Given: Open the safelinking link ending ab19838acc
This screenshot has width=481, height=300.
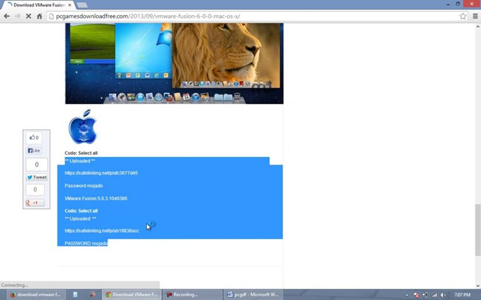Looking at the screenshot, I should (x=102, y=230).
